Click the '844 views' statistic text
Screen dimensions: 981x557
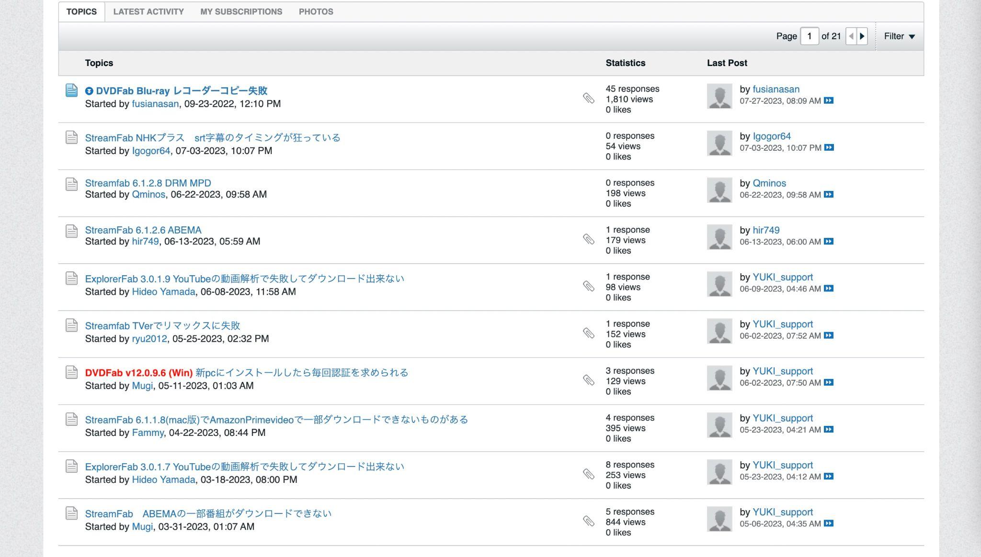pyautogui.click(x=625, y=522)
